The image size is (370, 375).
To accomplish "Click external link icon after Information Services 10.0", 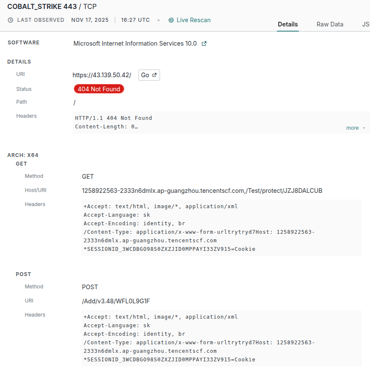I will coord(204,44).
